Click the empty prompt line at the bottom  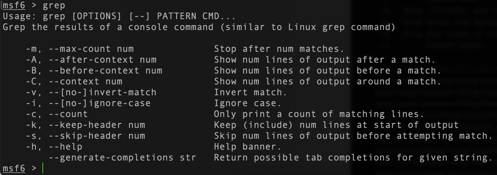248,168
